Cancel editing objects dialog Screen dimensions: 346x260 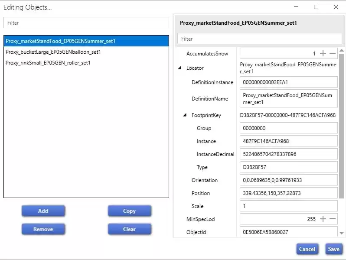point(307,249)
